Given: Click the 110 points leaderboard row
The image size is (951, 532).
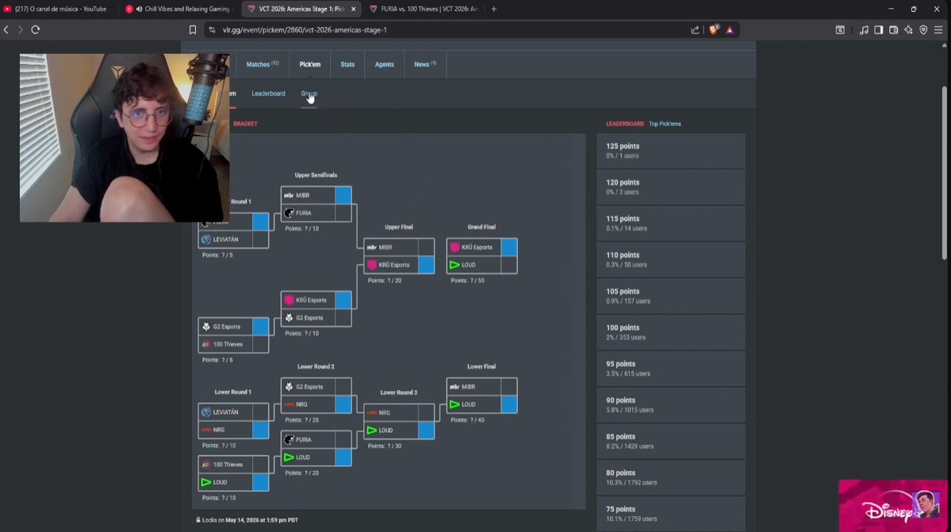Looking at the screenshot, I should coord(671,260).
